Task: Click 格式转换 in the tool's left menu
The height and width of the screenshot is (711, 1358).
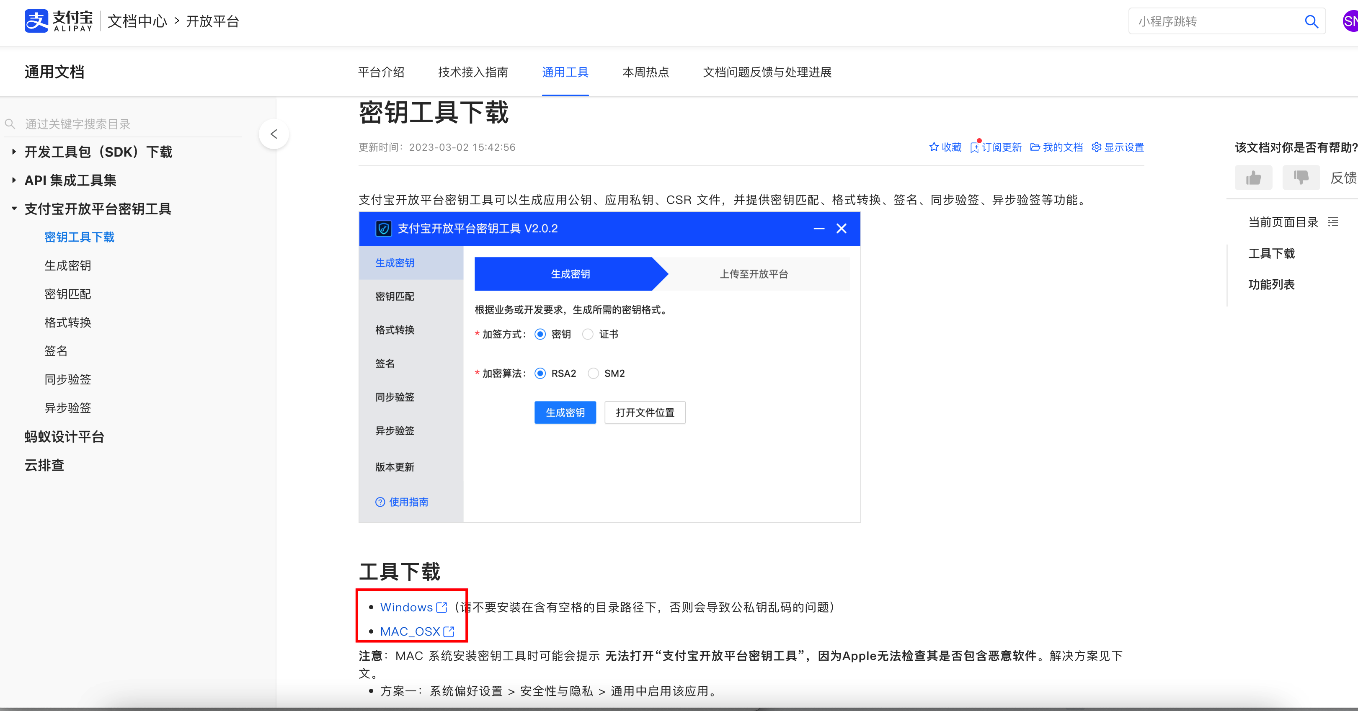Action: click(395, 330)
